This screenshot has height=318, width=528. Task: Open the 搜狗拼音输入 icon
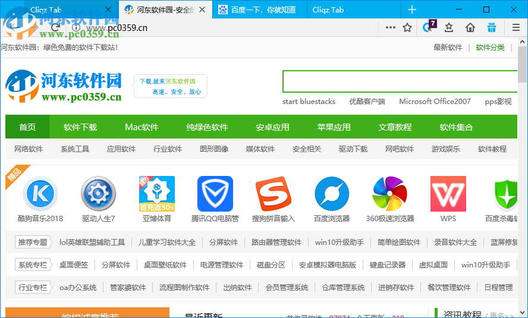click(x=274, y=194)
